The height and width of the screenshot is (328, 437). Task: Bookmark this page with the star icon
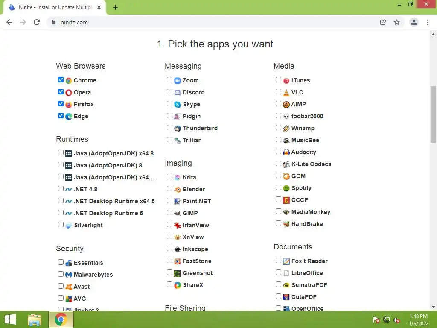click(397, 22)
